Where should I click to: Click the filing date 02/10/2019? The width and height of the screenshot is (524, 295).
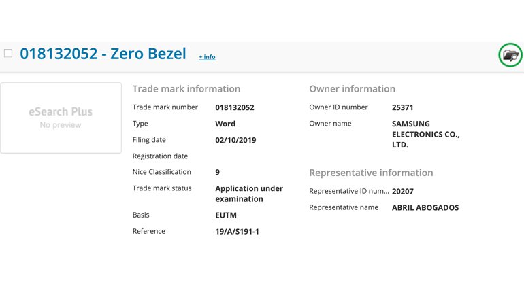[235, 140]
